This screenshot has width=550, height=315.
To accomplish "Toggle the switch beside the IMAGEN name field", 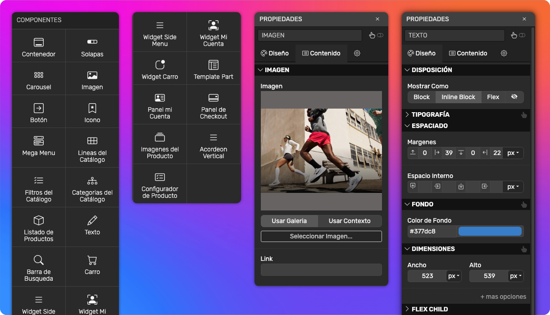I will click(380, 35).
